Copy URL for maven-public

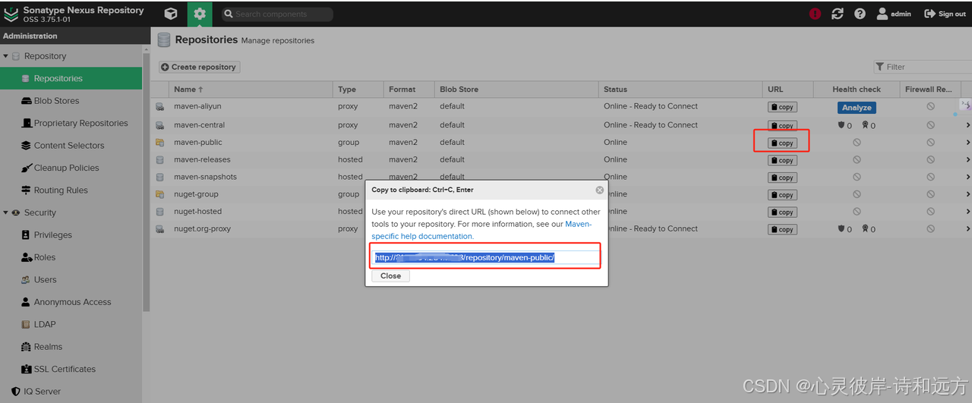[x=782, y=143]
